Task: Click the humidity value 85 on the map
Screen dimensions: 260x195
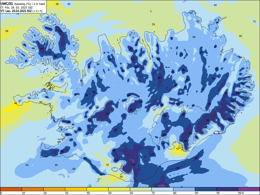Action: point(198,21)
